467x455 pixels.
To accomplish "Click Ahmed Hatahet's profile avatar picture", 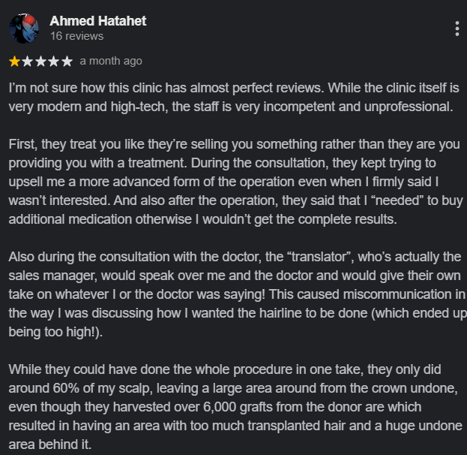I will (24, 29).
